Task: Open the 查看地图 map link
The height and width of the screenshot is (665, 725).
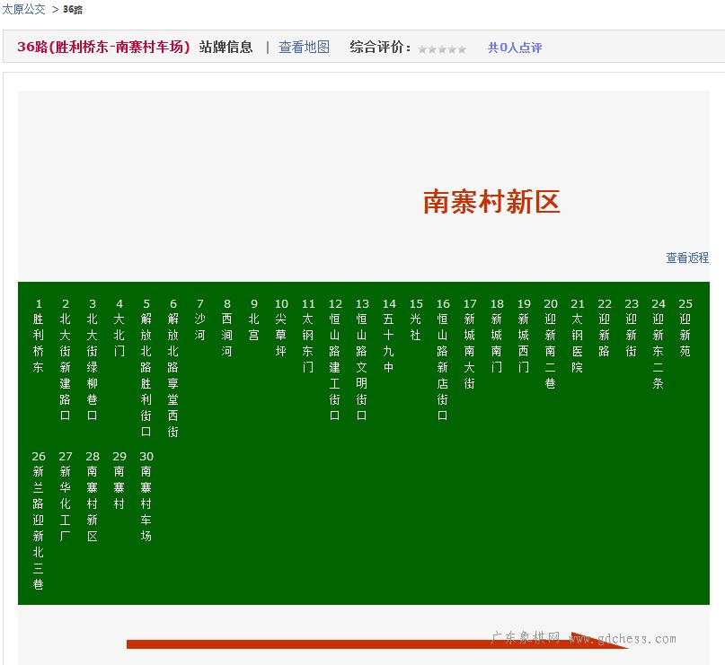Action: [304, 47]
